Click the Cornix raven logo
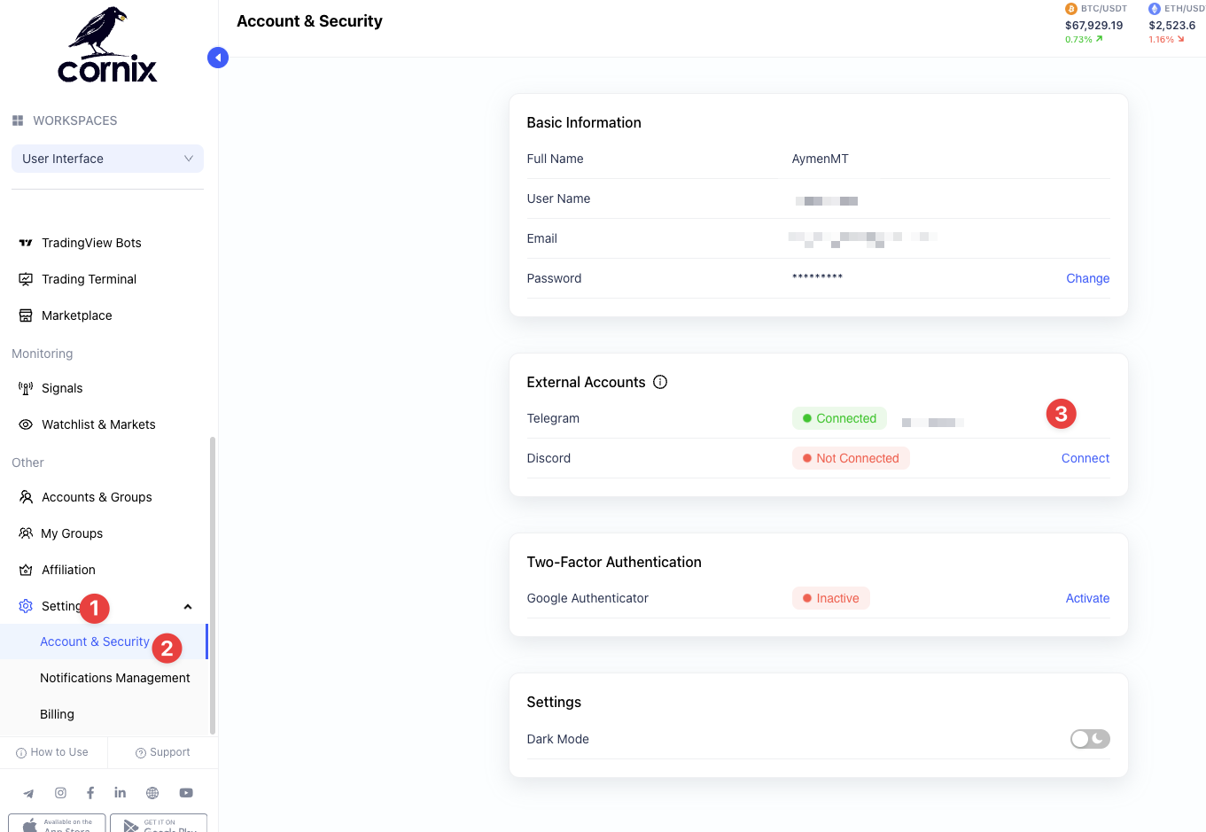Viewport: 1206px width, 832px height. point(107,45)
